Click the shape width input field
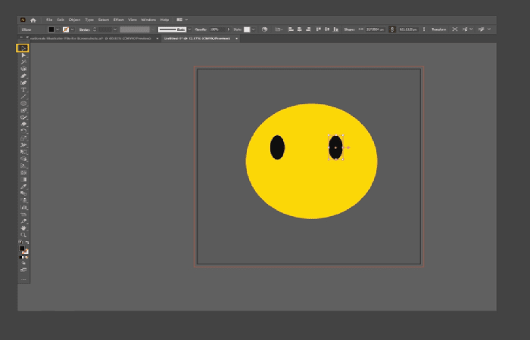 pyautogui.click(x=376, y=29)
